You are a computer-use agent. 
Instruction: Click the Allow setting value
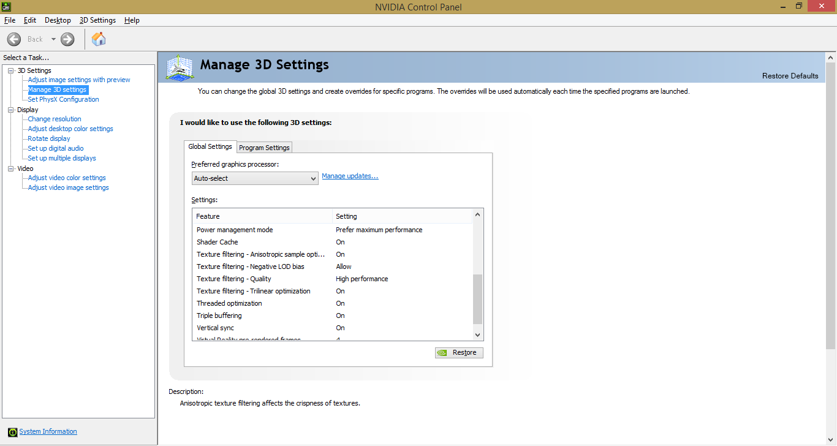click(343, 266)
